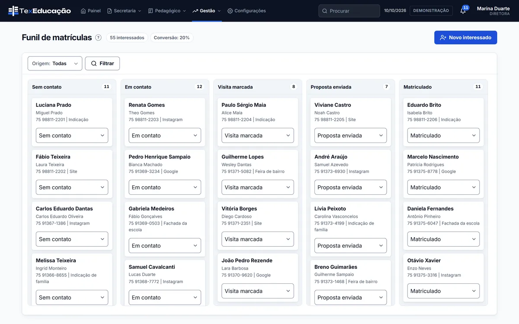Select the Gabriela Medeiros card name
Image resolution: width=519 pixels, height=324 pixels.
151,209
